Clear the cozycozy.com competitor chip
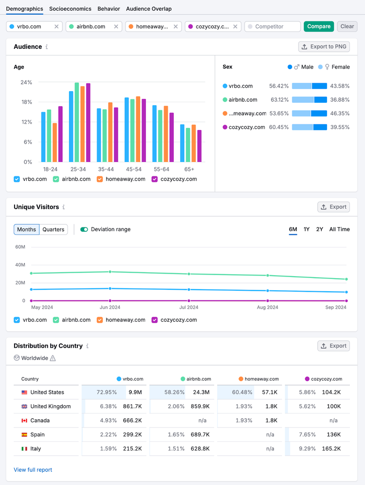 pos(235,27)
